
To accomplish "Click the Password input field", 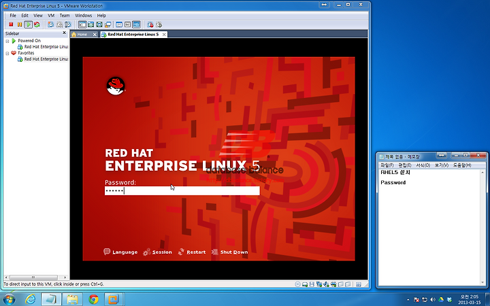I will tap(182, 191).
